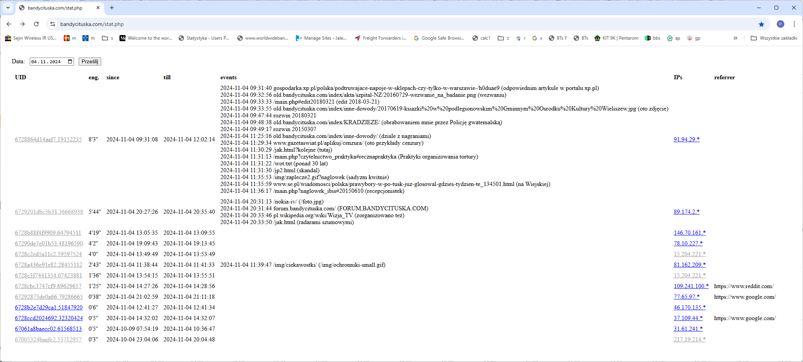Open UID 6728a436e91e82.28455112
The height and width of the screenshot is (362, 803).
pyautogui.click(x=48, y=265)
